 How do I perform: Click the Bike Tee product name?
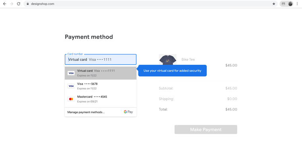[188, 60]
